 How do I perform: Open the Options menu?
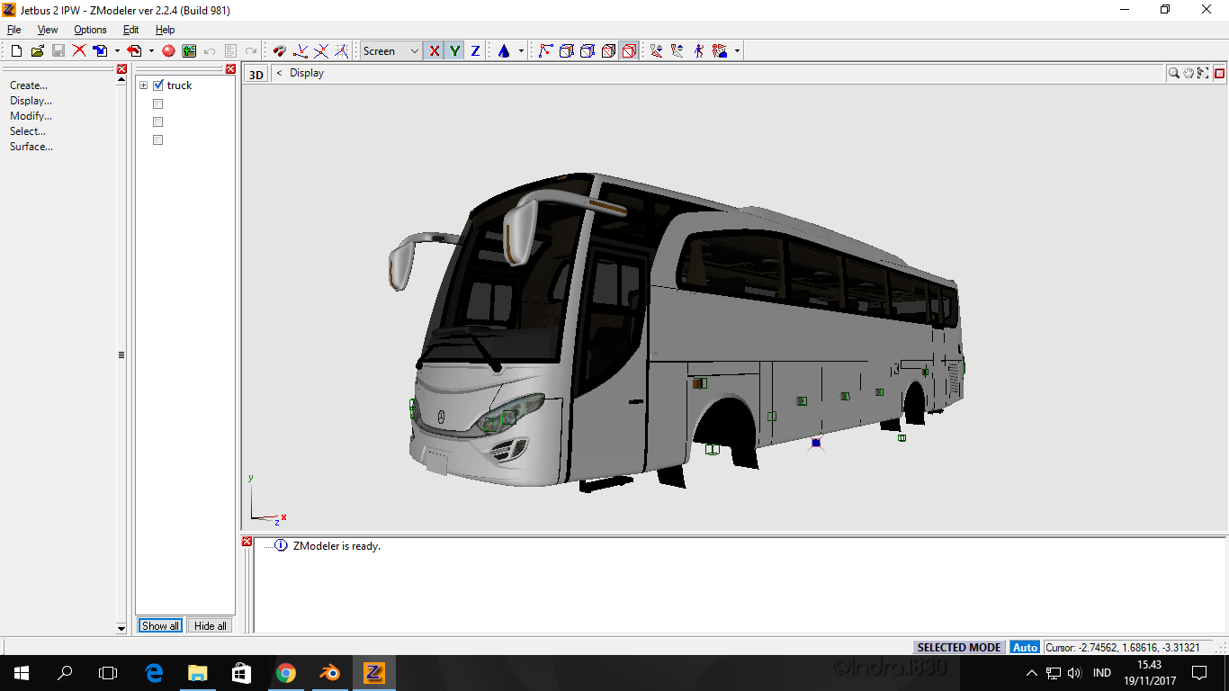coord(90,30)
